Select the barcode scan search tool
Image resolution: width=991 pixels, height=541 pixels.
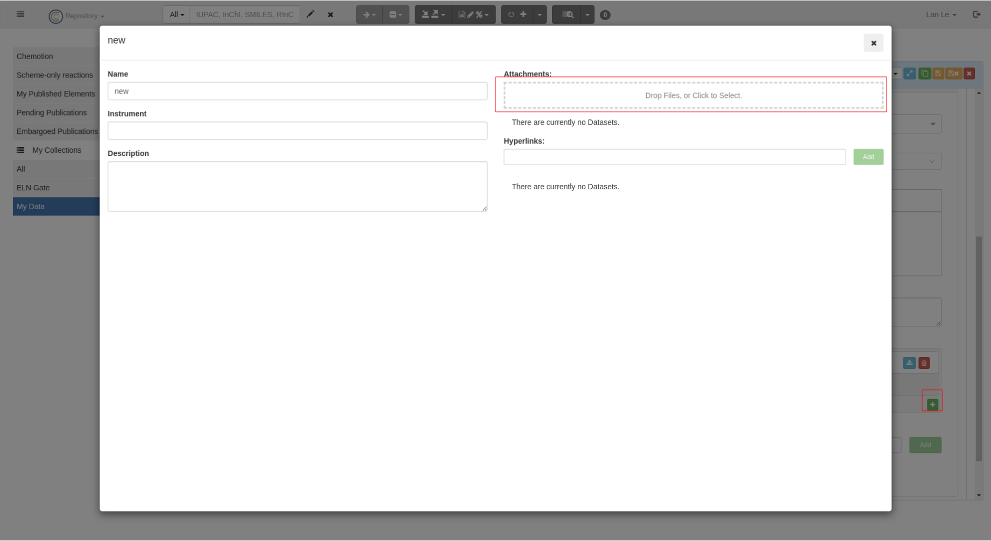point(567,15)
